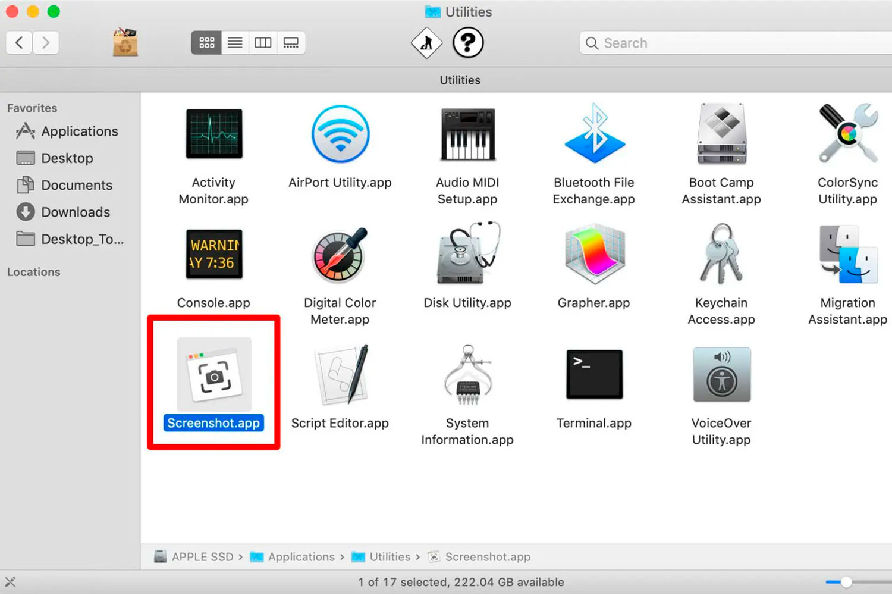The height and width of the screenshot is (595, 892).
Task: Select Migration Assistant.app icon
Action: click(x=848, y=254)
